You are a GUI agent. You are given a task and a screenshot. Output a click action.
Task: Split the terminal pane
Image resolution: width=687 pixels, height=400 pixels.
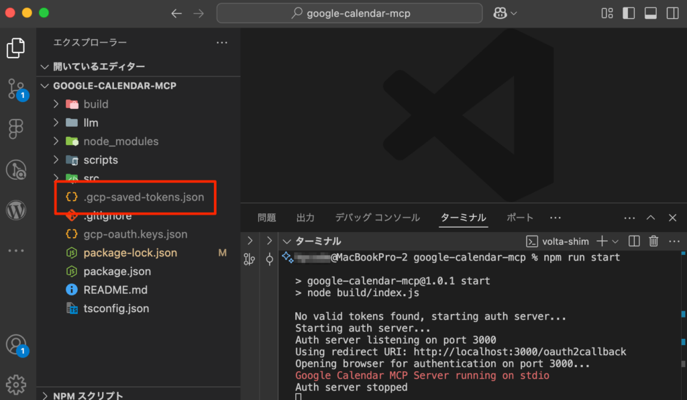(635, 241)
